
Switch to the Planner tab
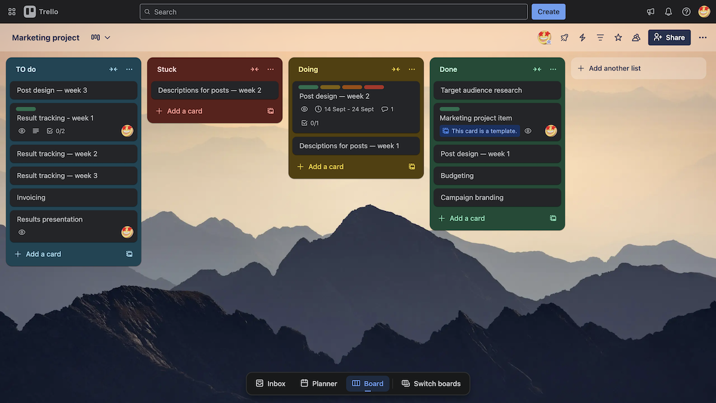[x=319, y=383]
